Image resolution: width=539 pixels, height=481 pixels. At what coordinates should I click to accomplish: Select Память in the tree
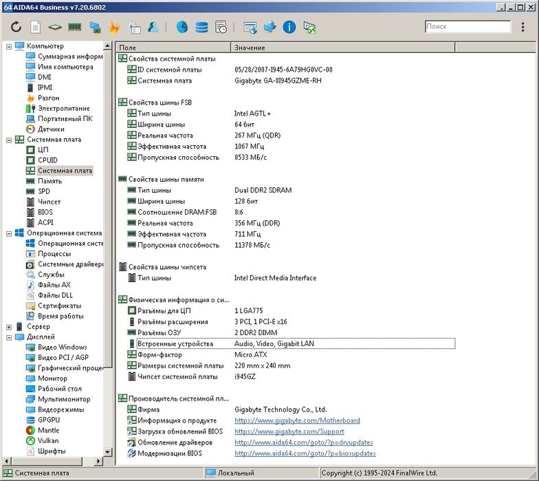coord(49,181)
